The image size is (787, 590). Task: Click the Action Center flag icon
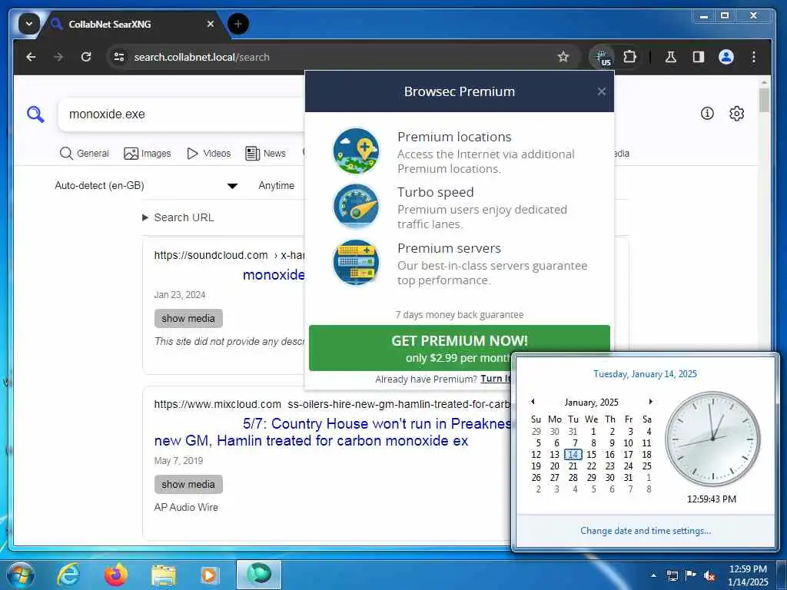coord(690,575)
